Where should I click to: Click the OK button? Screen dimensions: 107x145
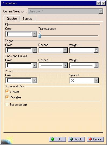pos(58,139)
